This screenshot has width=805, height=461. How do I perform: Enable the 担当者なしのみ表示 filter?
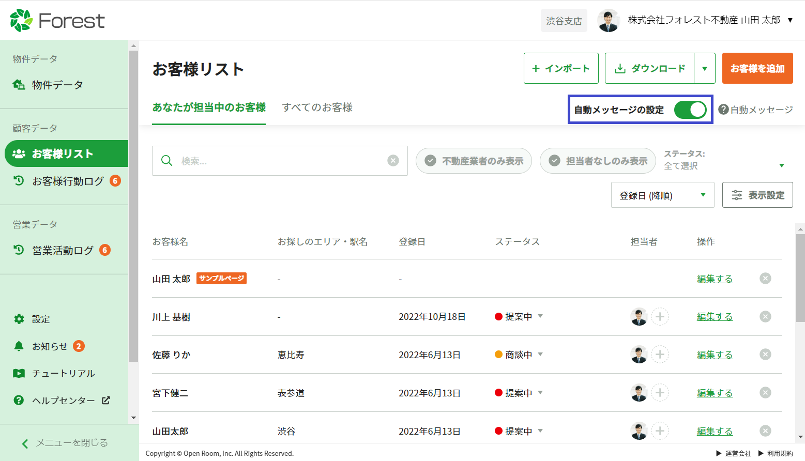(598, 161)
